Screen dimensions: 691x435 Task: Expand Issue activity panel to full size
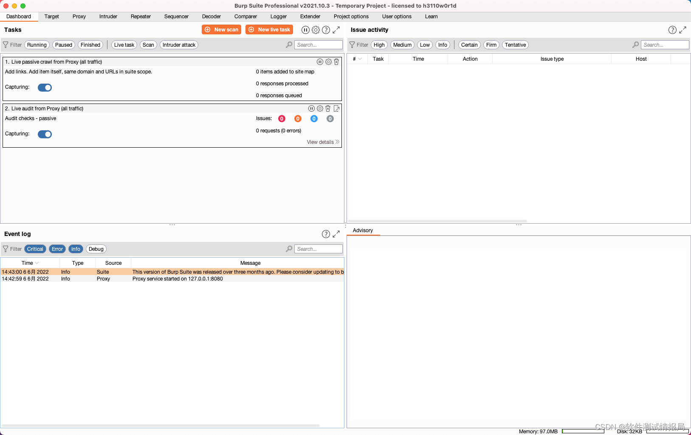683,30
